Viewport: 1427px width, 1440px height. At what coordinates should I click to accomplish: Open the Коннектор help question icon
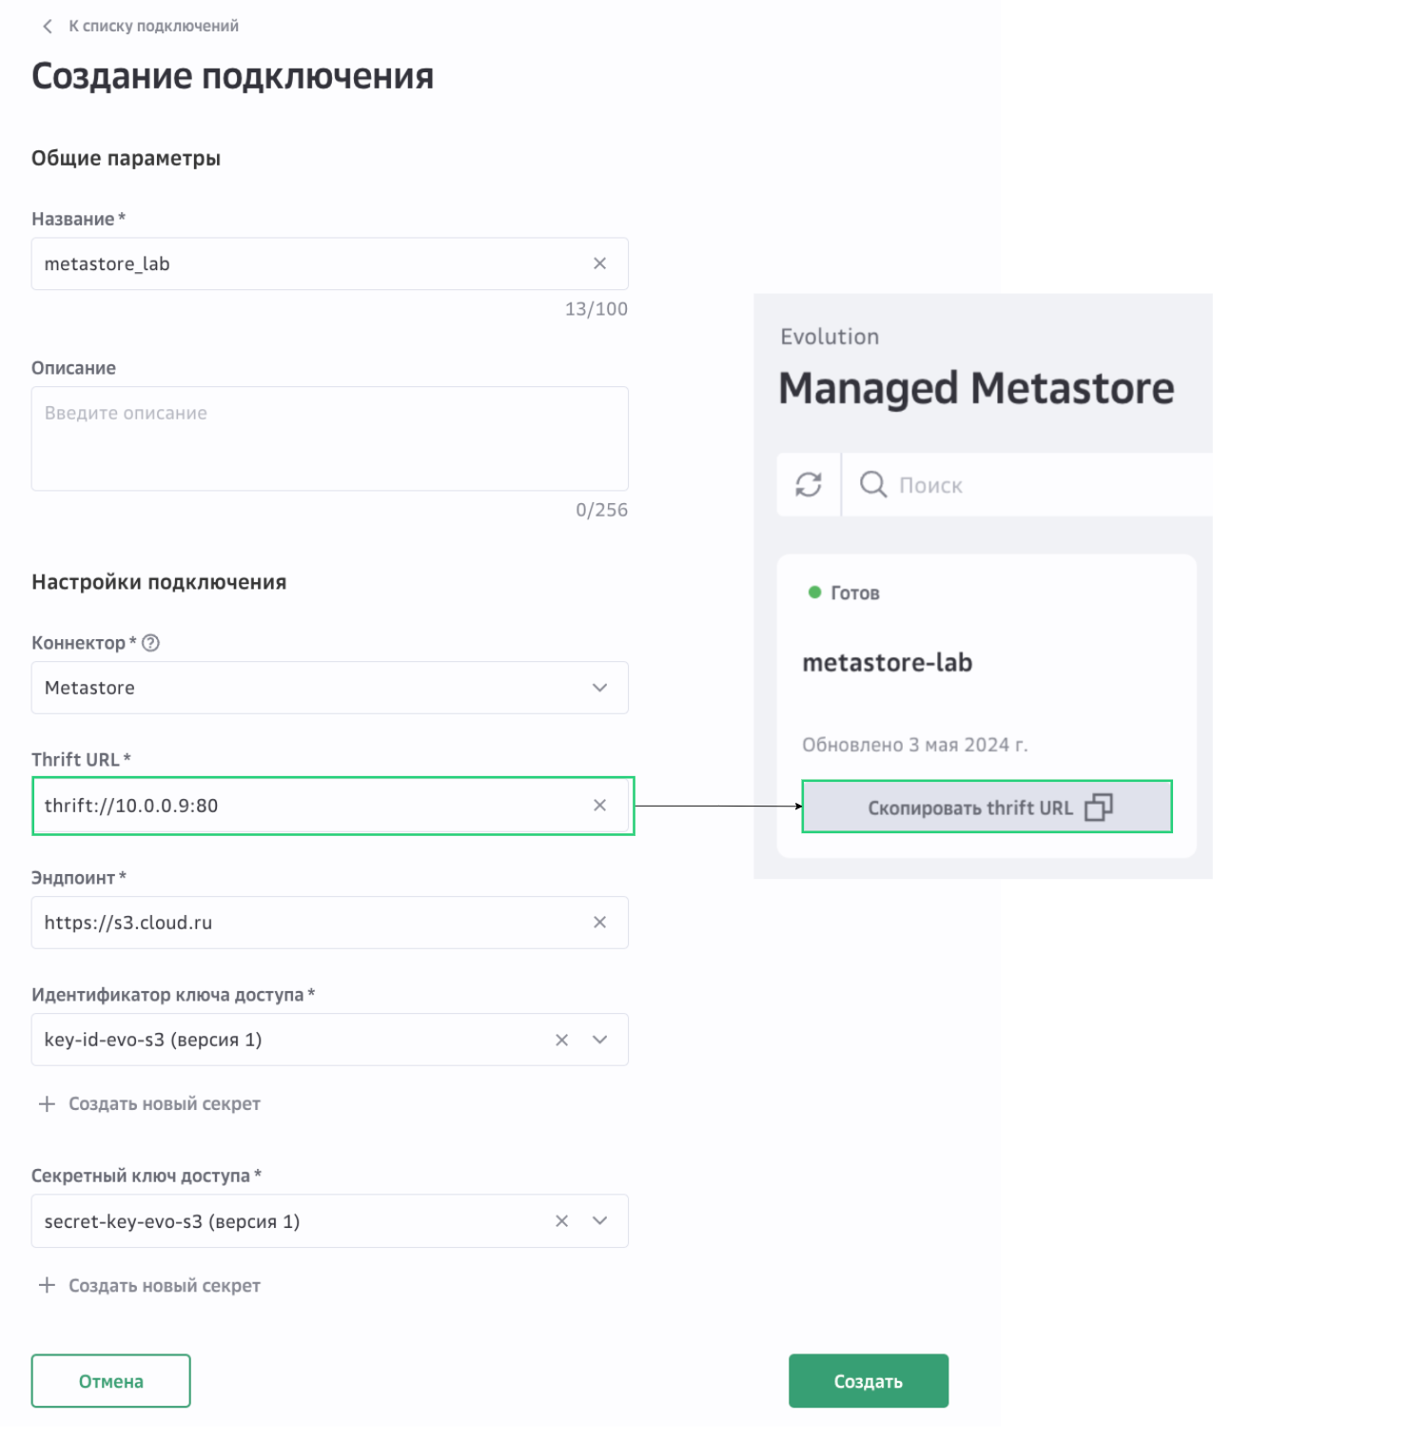pos(150,643)
